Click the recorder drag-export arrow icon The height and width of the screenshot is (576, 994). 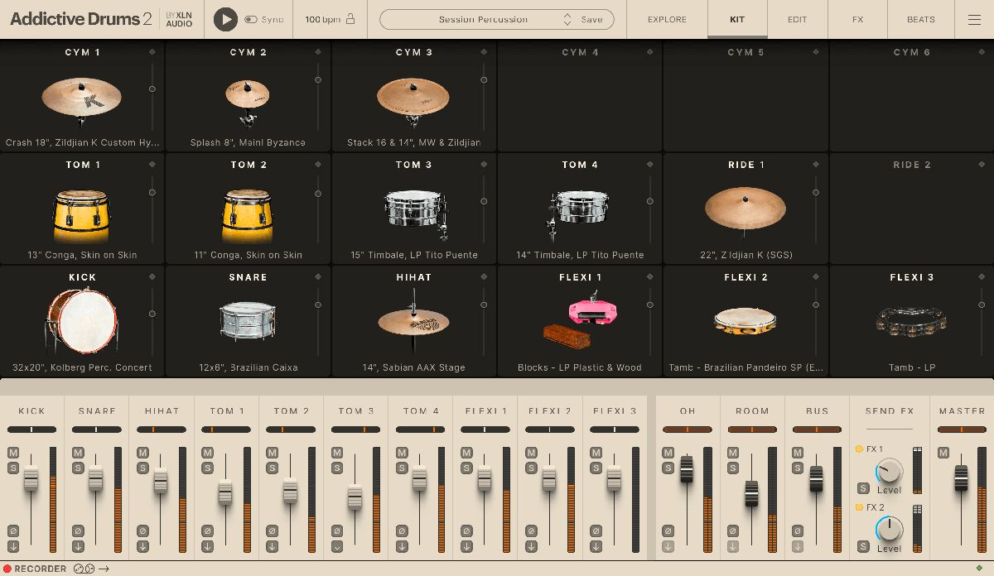click(x=104, y=569)
